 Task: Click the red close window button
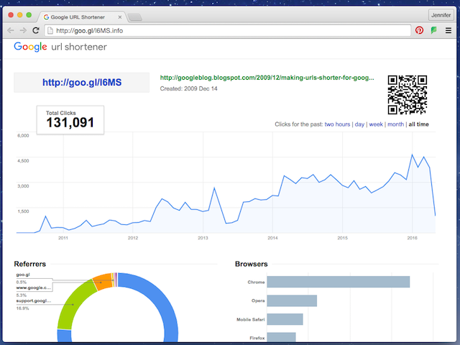(x=11, y=15)
